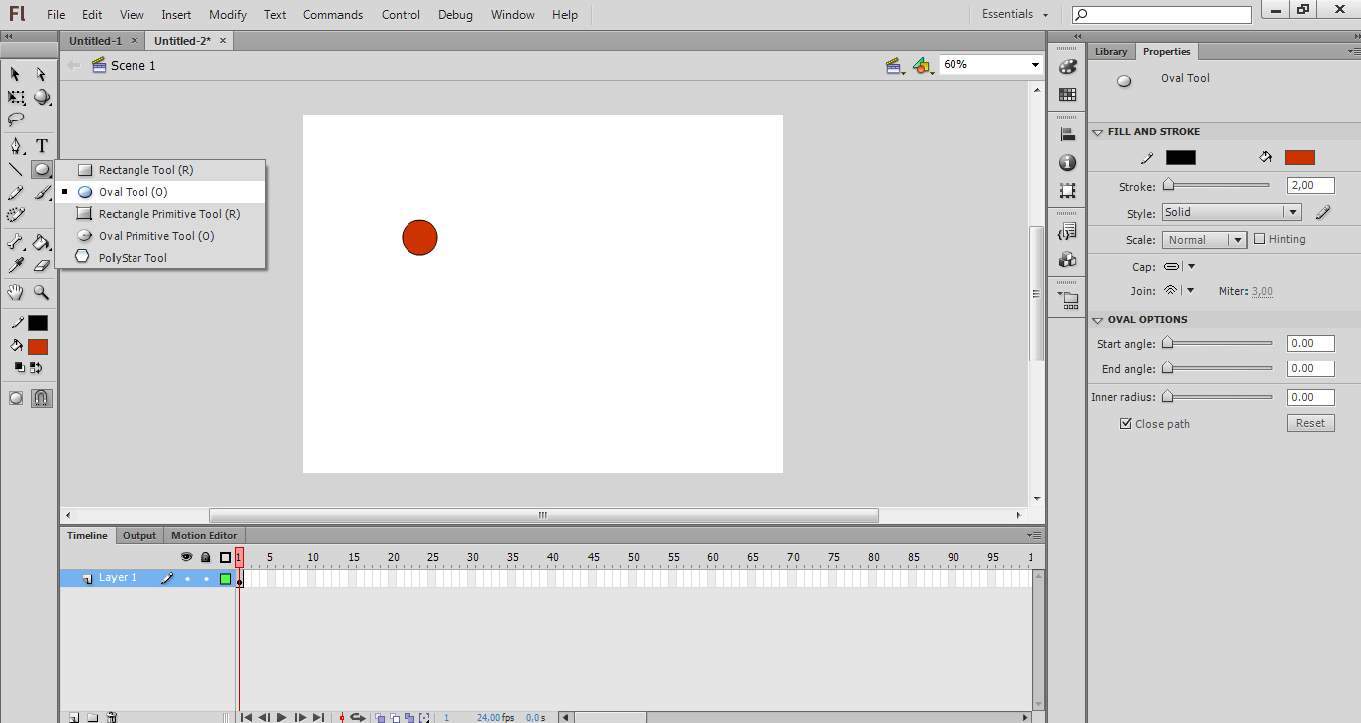Hide Layer 1 using the eye column
The image size is (1361, 723).
[x=187, y=578]
